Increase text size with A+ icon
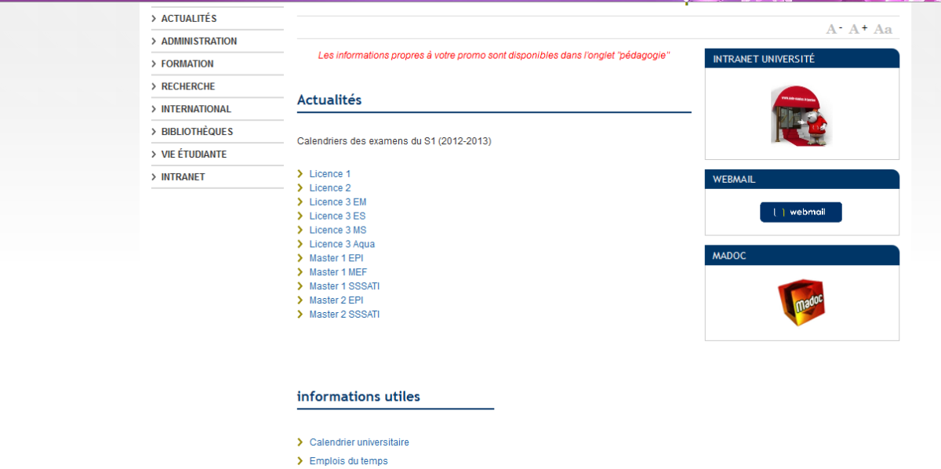This screenshot has height=469, width=941. [859, 29]
